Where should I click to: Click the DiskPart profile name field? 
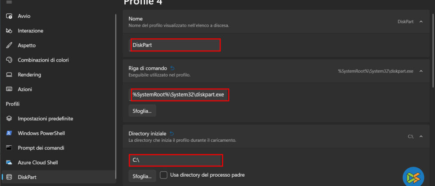click(x=175, y=45)
